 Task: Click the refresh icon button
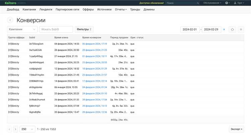tap(232, 29)
